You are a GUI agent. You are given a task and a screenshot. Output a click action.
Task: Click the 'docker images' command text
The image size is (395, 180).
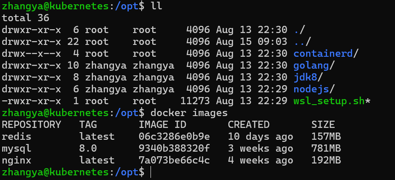pyautogui.click(x=189, y=113)
